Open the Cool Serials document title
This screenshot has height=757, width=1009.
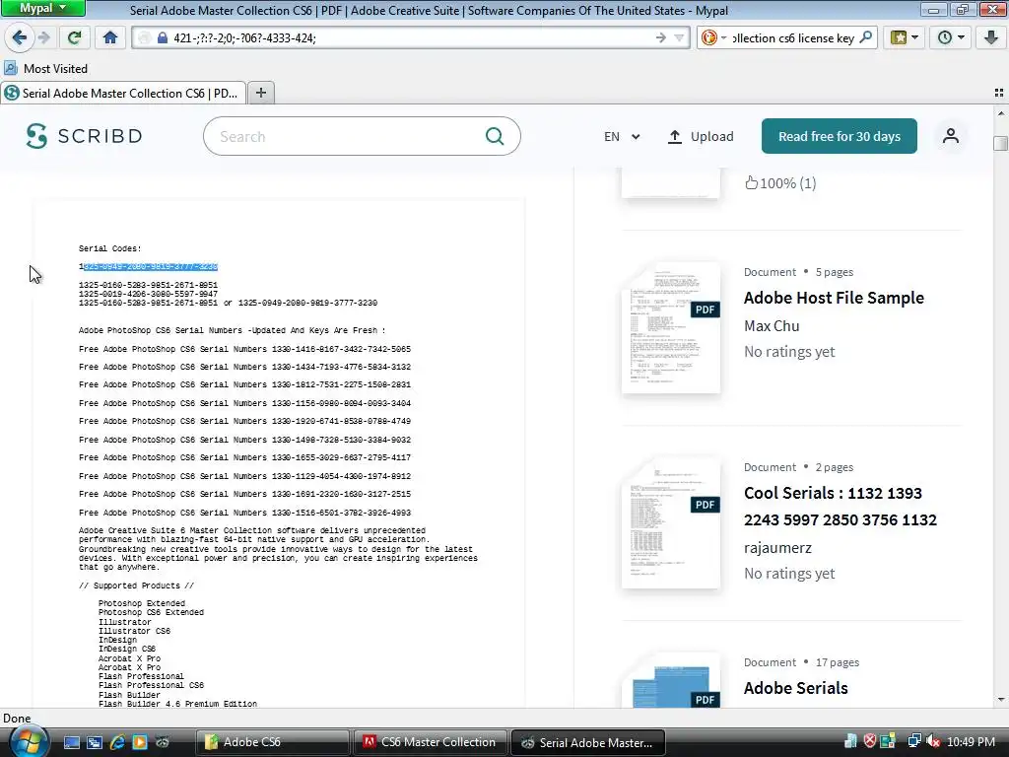tap(841, 506)
